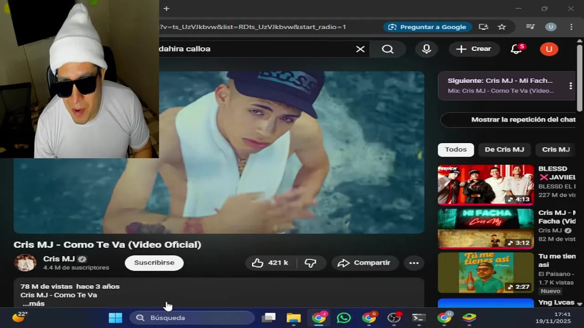Screen dimensions: 584x328
Task: Open Cris MJ channel name link
Action: point(59,259)
